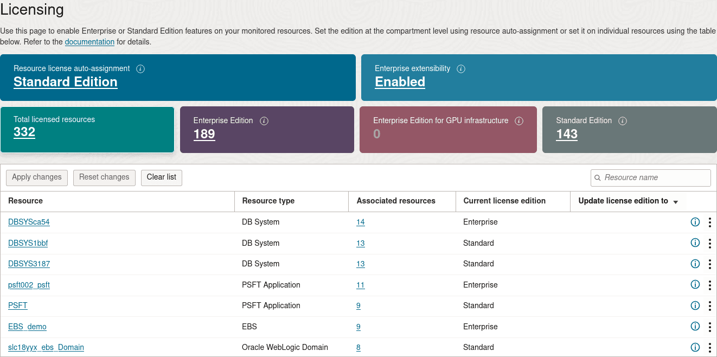
Task: Expand the Update license edition to dropdown
Action: point(676,201)
